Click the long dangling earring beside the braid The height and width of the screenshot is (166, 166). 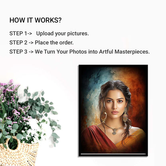point(125,115)
